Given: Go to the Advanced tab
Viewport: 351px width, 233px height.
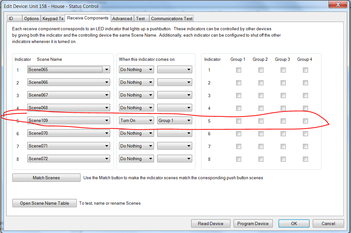Looking at the screenshot, I should point(122,18).
